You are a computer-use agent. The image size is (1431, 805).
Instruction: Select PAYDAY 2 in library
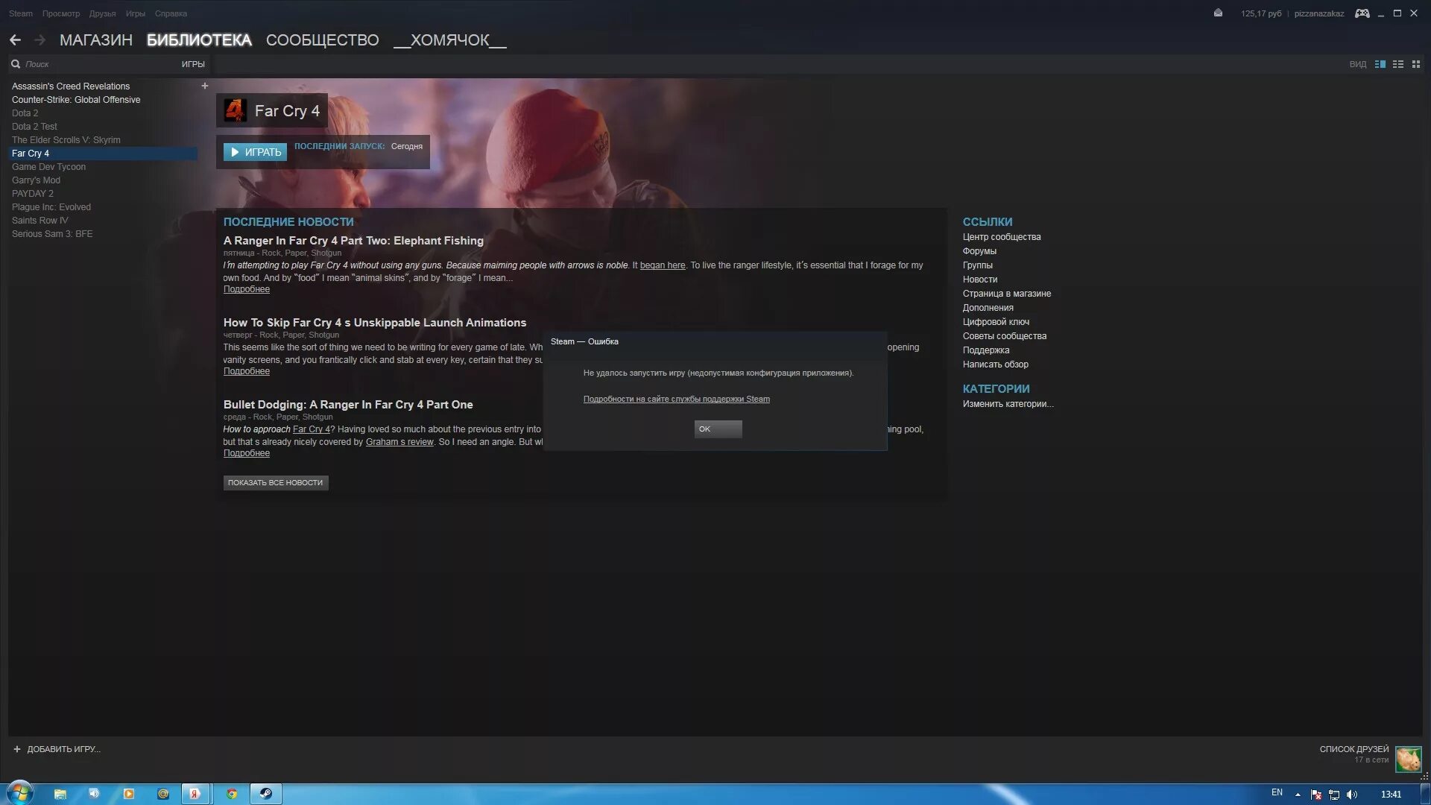(33, 194)
